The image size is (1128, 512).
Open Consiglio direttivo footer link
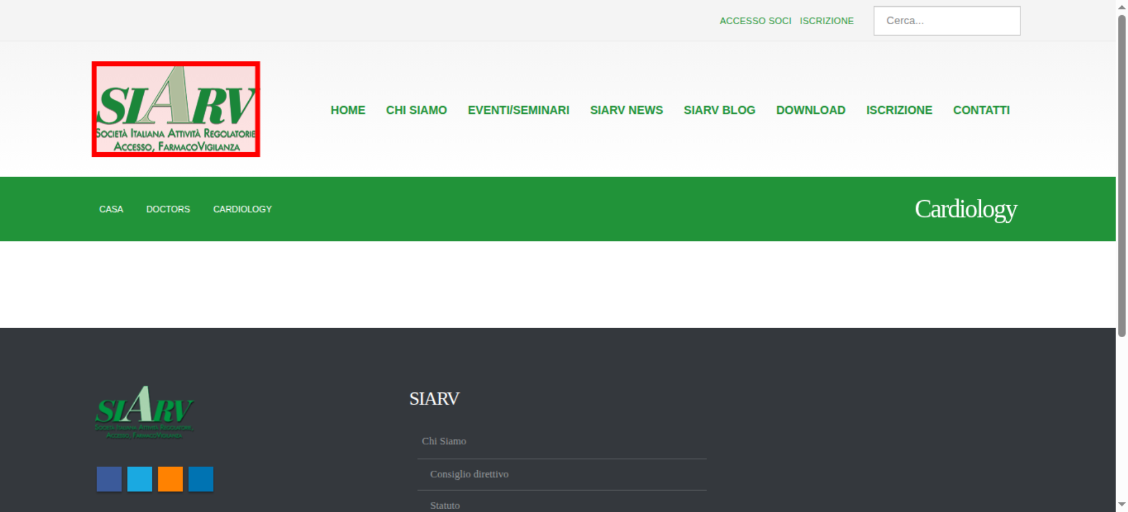(469, 474)
